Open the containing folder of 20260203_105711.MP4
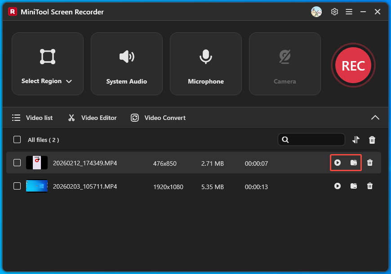This screenshot has width=391, height=274. 354,186
